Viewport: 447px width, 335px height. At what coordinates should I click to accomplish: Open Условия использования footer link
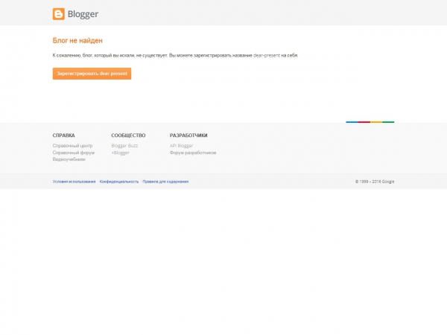coord(74,182)
